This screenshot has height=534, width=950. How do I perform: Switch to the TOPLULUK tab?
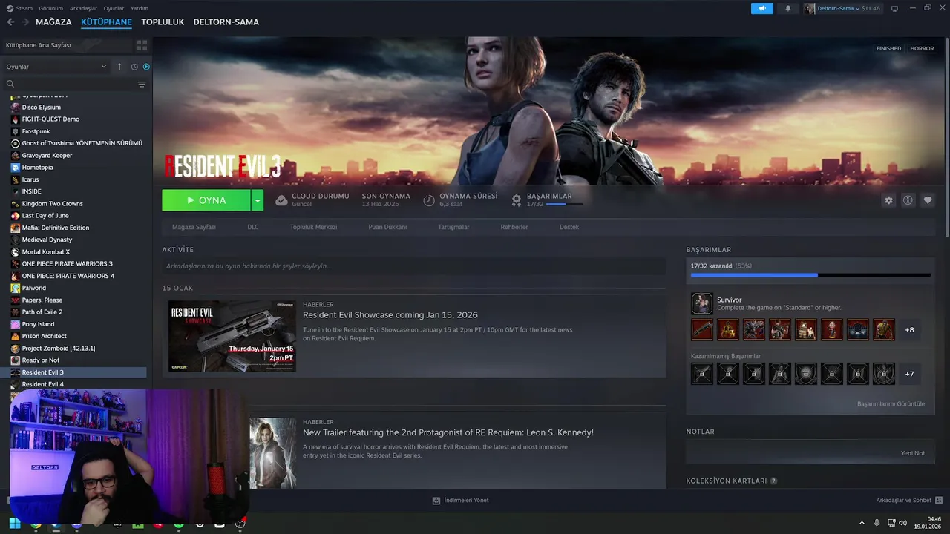point(163,22)
